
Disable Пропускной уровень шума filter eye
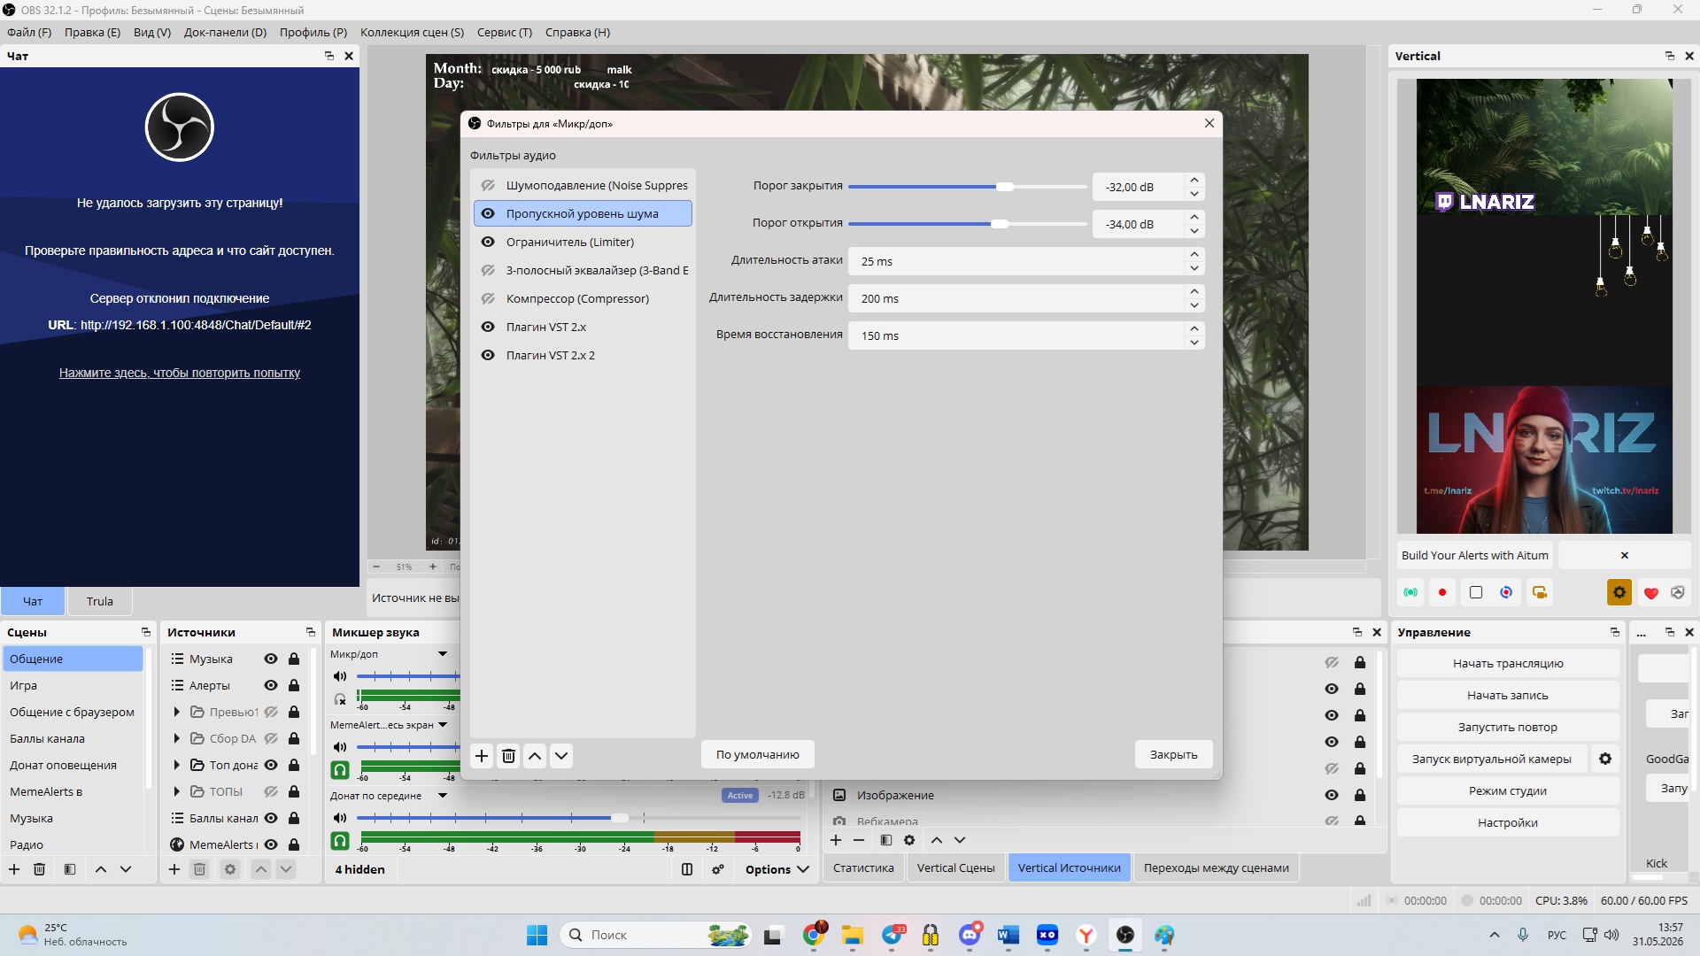[488, 213]
